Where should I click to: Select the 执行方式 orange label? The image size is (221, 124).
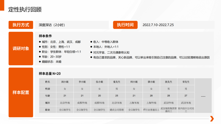(x=21, y=25)
